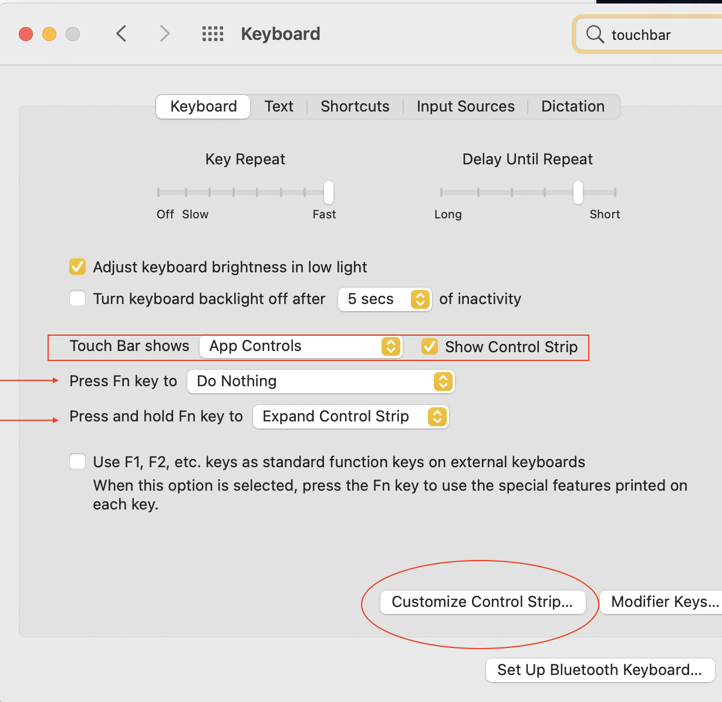Open the Input Sources tab
The image size is (722, 702).
click(465, 107)
